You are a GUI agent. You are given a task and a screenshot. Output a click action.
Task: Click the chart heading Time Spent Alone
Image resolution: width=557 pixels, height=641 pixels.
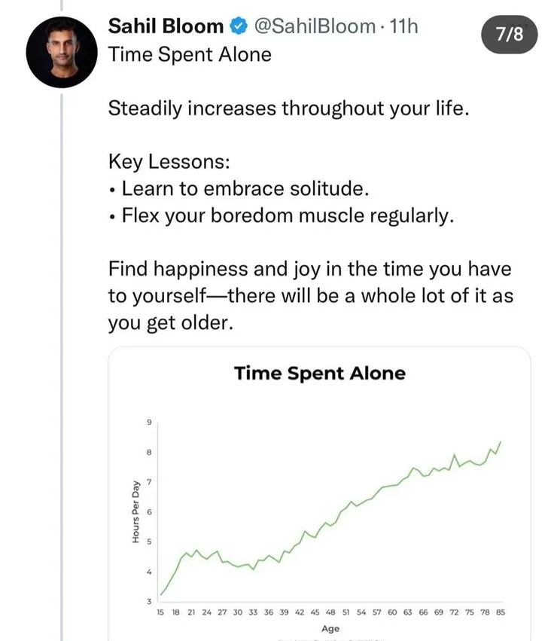point(320,373)
